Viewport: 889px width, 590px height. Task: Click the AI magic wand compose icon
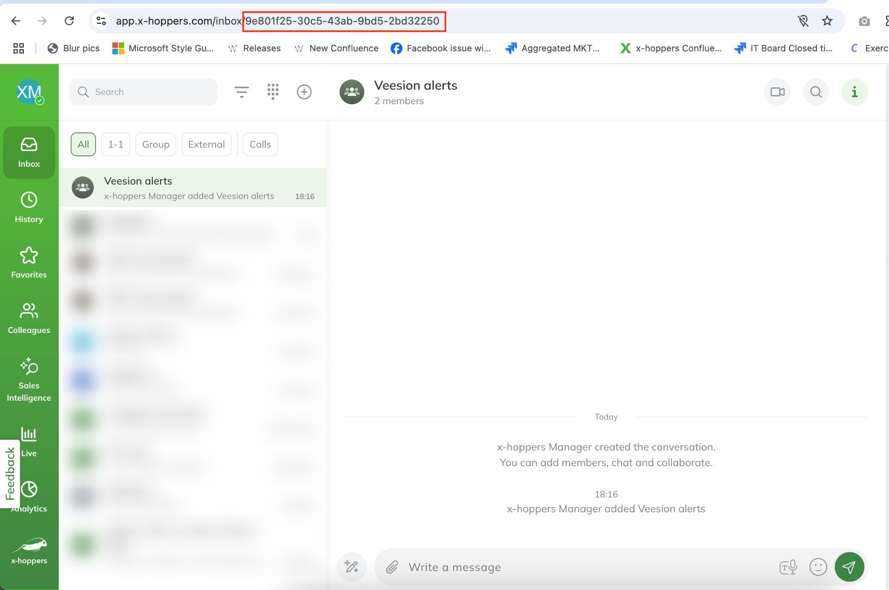(351, 567)
